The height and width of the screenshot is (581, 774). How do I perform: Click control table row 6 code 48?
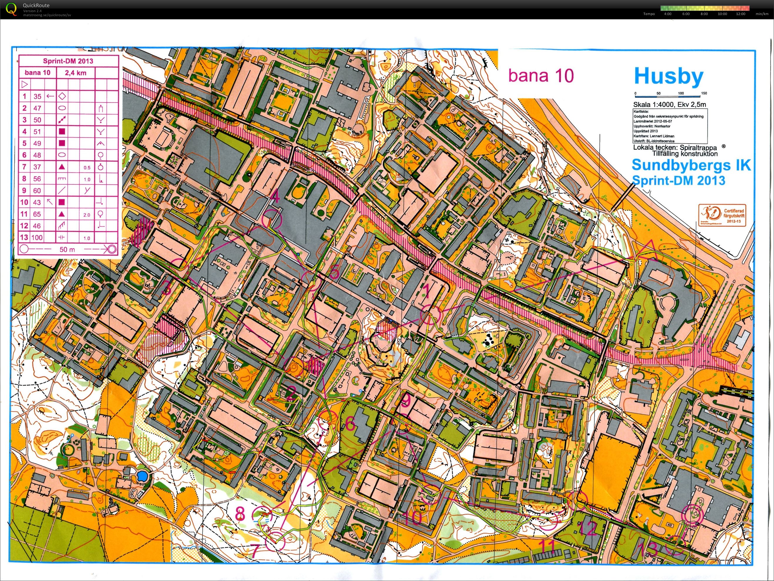(37, 155)
